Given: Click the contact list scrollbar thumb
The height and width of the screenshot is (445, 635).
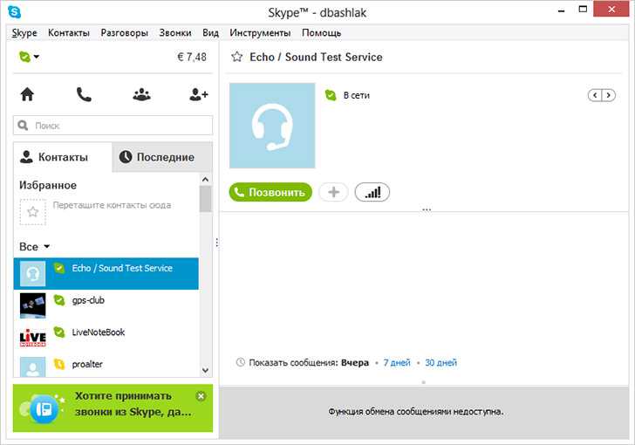Looking at the screenshot, I should 205,199.
